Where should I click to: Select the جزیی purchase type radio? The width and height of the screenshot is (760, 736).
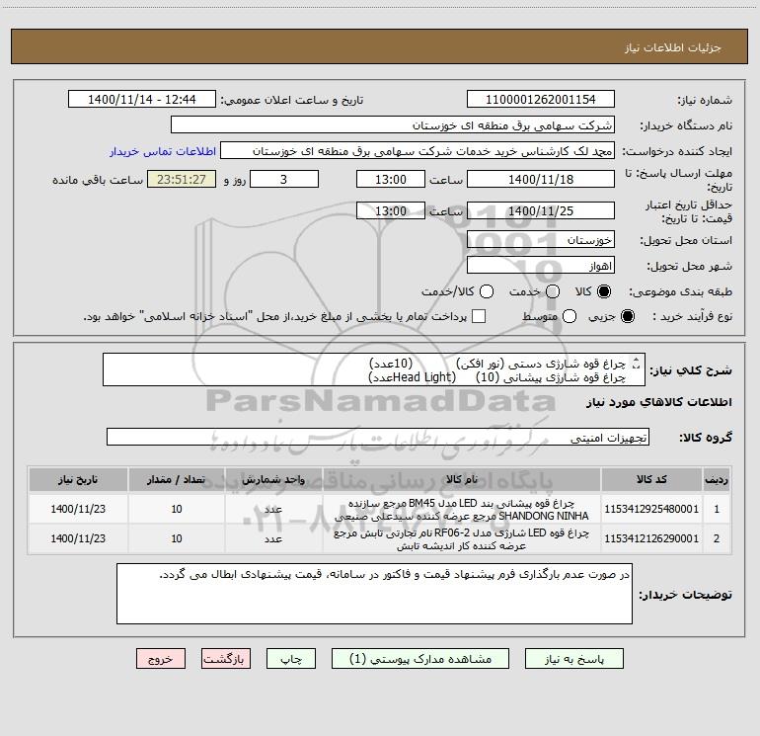pos(627,316)
